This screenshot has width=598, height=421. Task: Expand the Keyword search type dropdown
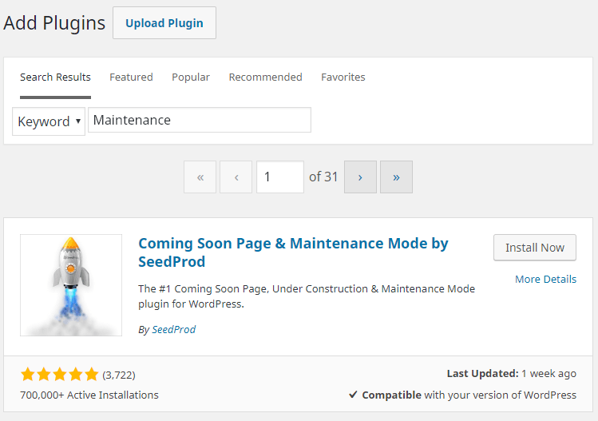point(49,121)
